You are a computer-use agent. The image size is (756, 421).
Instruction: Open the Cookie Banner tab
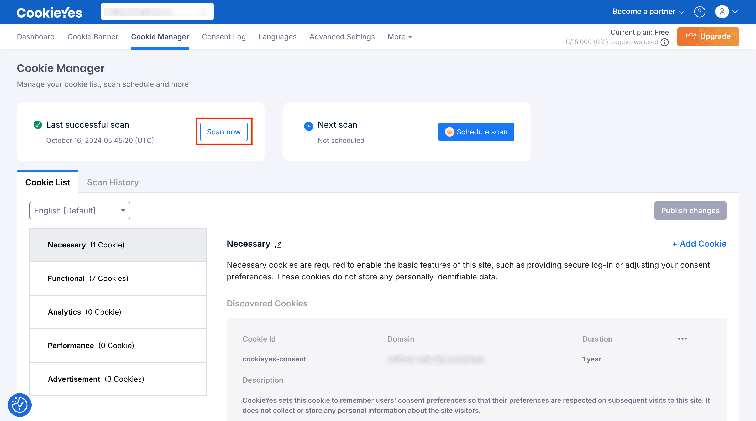[x=93, y=37]
